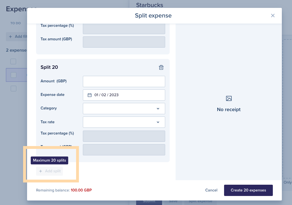Switch to the TO DO tab
292x205 pixels.
point(16,23)
